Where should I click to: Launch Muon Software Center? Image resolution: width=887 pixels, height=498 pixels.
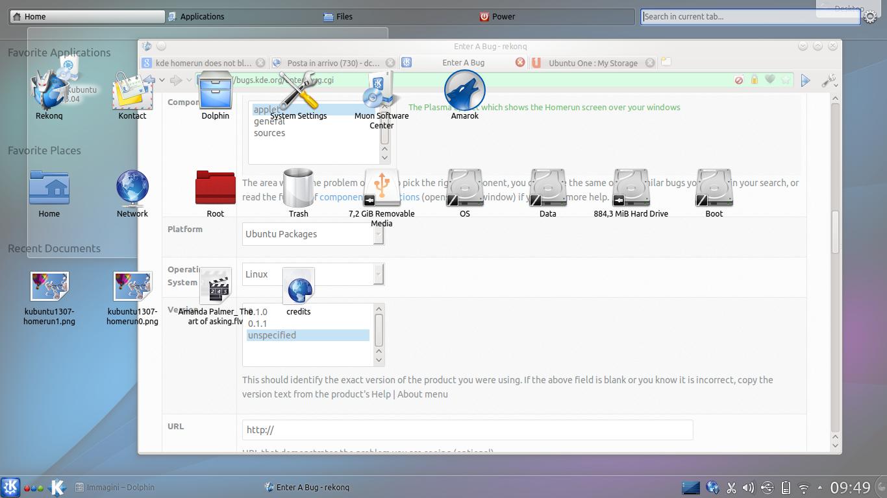381,101
